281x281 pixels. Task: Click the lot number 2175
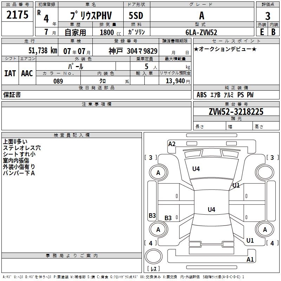[18, 15]
